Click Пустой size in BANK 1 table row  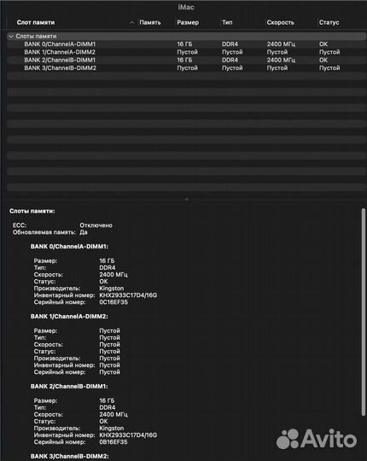(x=187, y=52)
